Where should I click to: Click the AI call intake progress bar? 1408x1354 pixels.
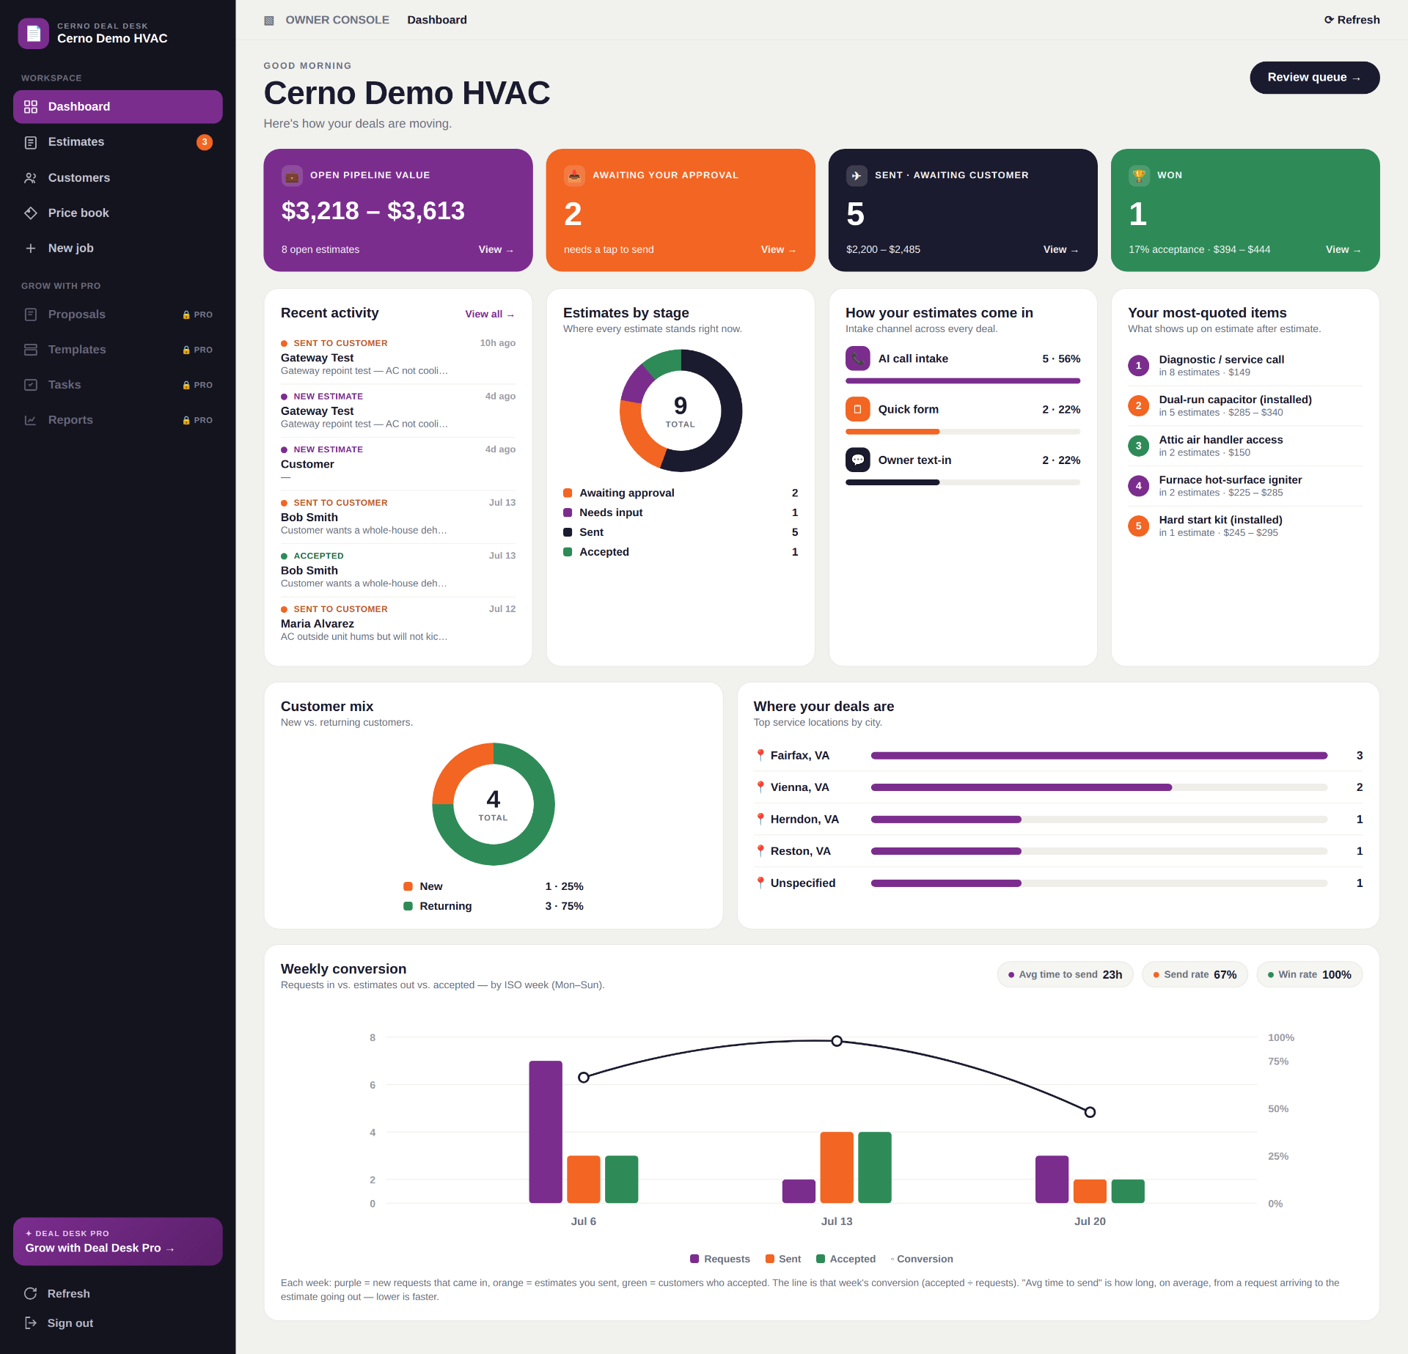click(x=962, y=380)
